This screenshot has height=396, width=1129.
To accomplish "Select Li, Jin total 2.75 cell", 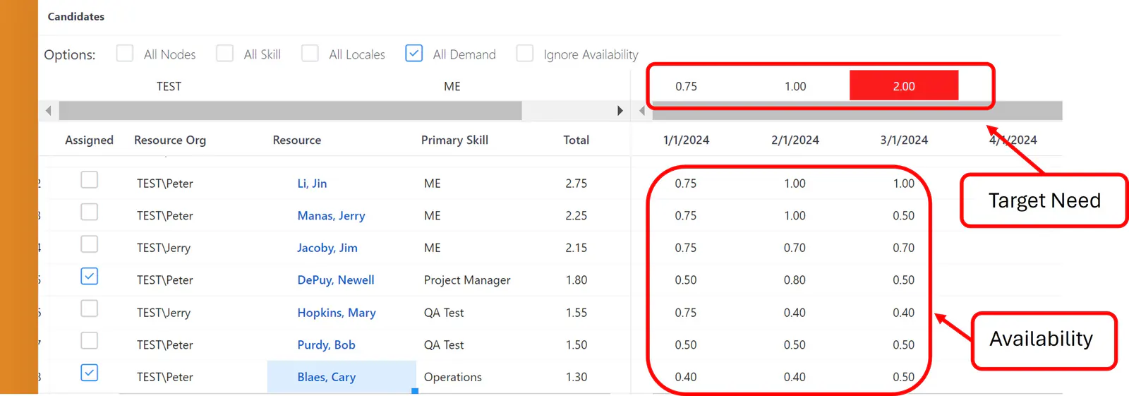I will click(x=576, y=184).
